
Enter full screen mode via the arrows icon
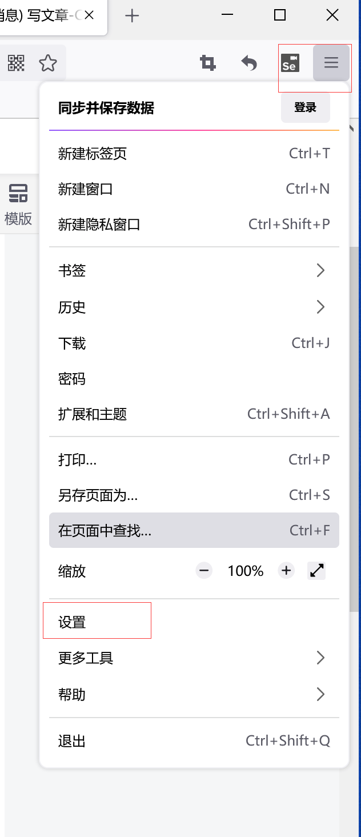click(316, 570)
